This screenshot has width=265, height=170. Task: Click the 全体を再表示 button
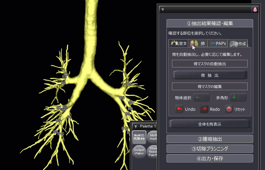tap(209, 124)
